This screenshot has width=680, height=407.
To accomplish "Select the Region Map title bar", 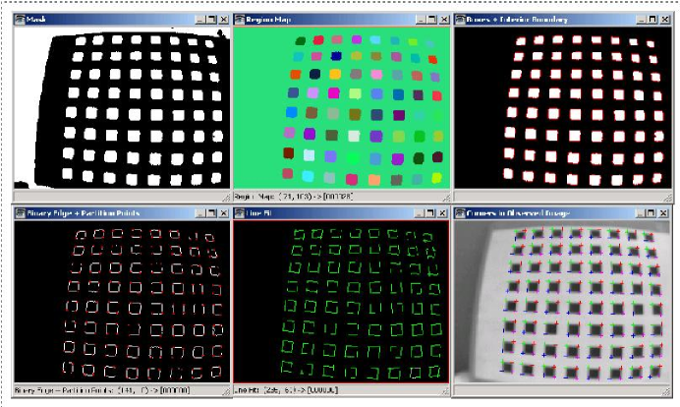I will 342,20.
